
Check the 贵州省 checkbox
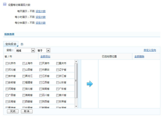tap(58, 95)
